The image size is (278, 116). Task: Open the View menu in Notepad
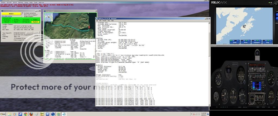[x=109, y=21]
